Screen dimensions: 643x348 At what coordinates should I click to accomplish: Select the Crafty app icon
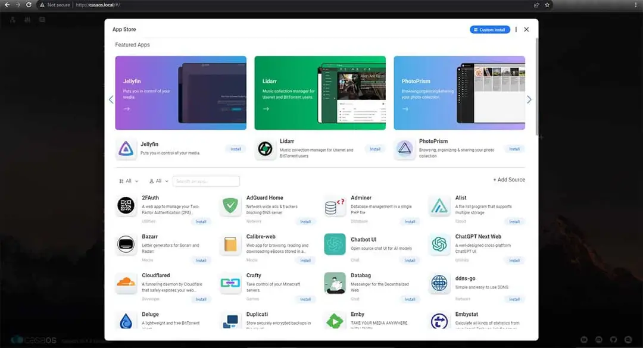pos(230,283)
